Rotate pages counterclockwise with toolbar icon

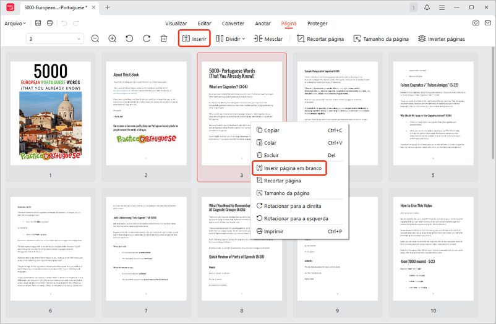[129, 38]
